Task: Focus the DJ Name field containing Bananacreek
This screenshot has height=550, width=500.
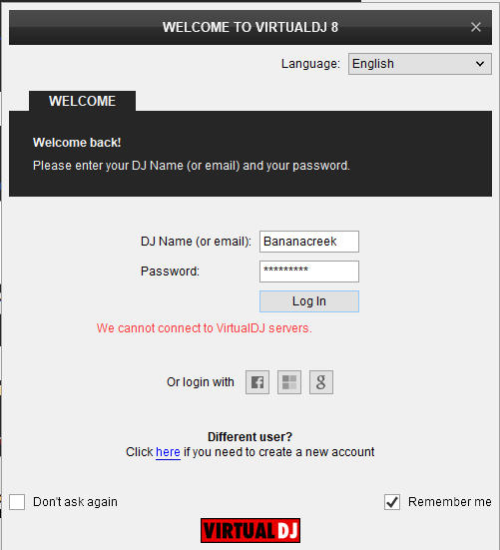Action: pos(309,242)
